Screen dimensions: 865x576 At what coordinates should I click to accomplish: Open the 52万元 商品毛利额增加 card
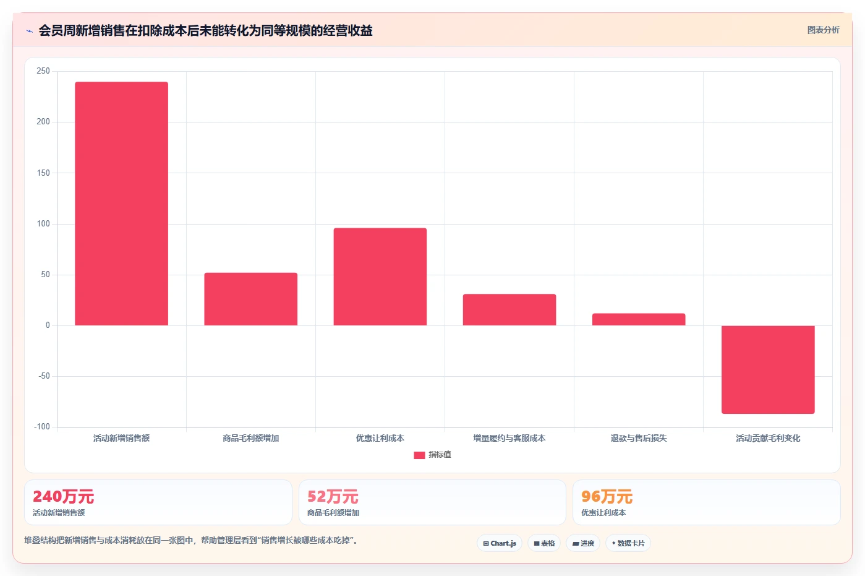pyautogui.click(x=432, y=502)
